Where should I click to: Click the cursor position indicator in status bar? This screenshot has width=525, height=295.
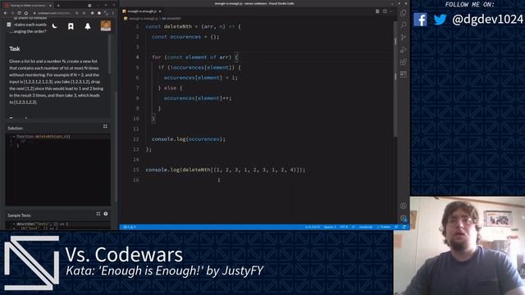tap(312, 227)
